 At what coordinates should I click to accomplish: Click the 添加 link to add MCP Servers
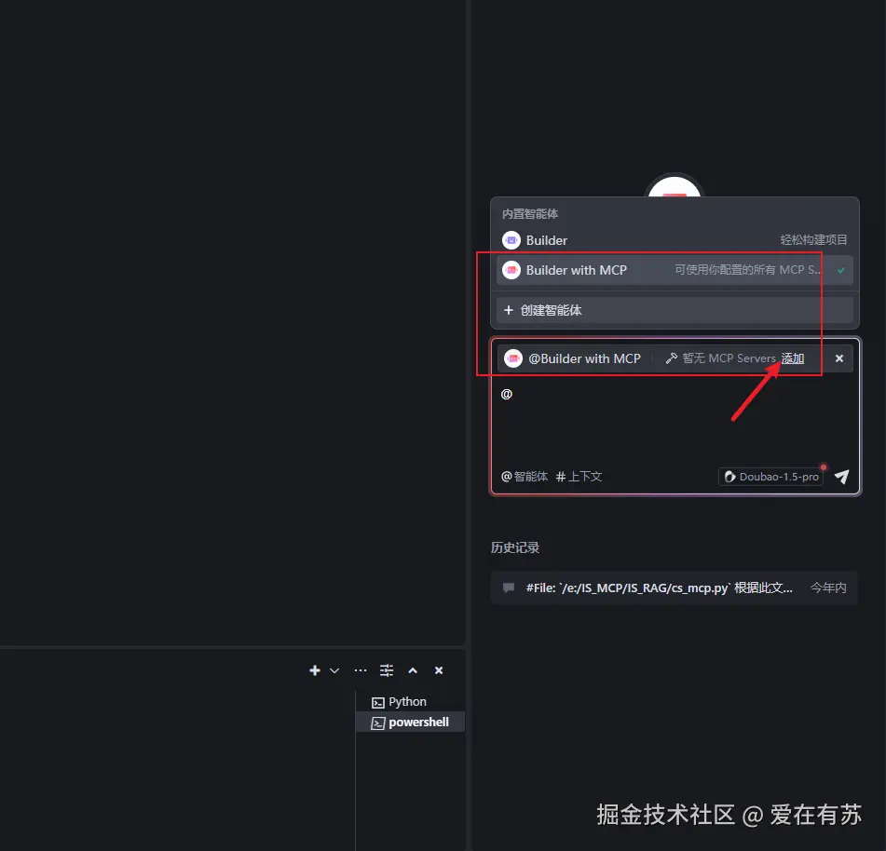pos(792,358)
